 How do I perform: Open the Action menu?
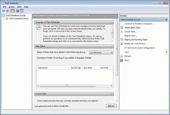(12, 7)
